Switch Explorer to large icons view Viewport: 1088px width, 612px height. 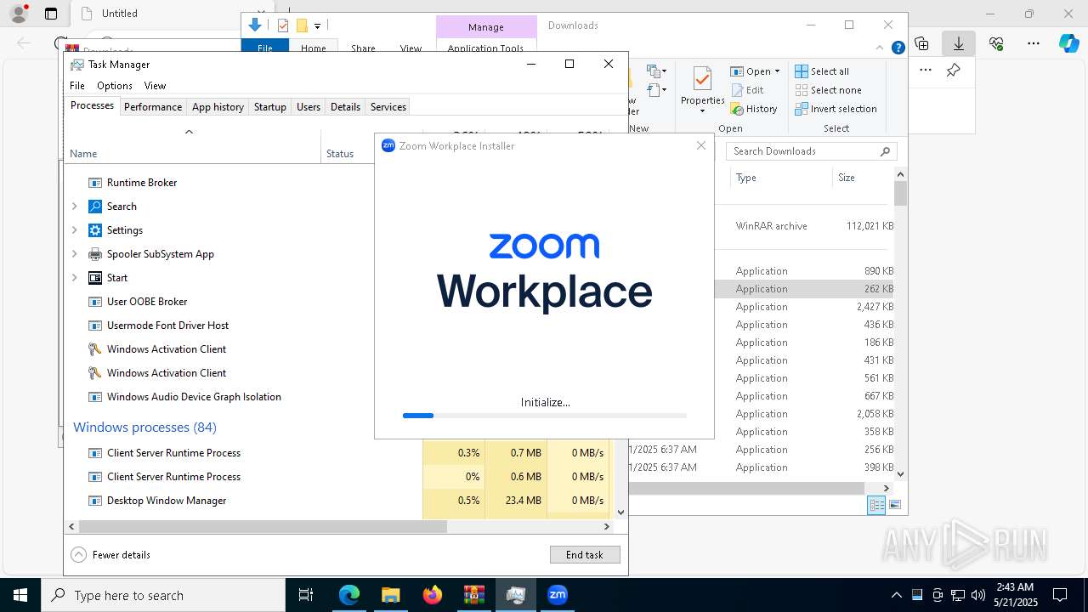pyautogui.click(x=894, y=505)
